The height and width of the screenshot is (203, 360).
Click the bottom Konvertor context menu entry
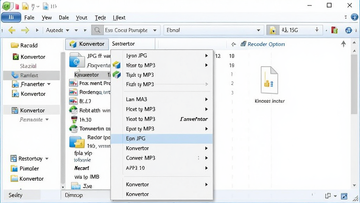(162, 194)
